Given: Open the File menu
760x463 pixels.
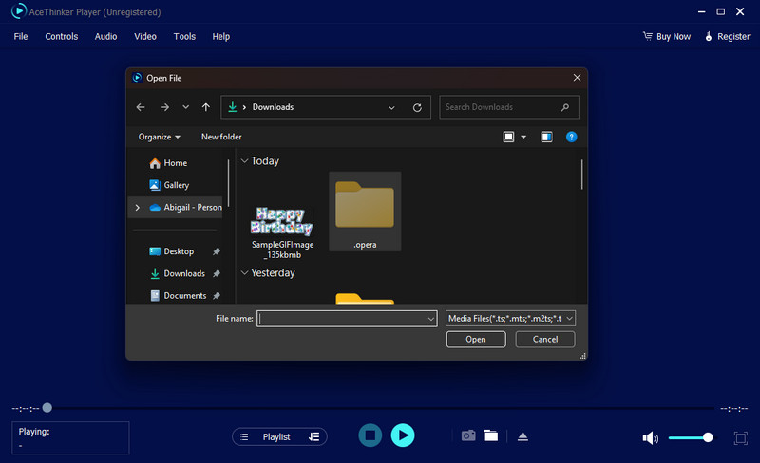Looking at the screenshot, I should [x=21, y=36].
